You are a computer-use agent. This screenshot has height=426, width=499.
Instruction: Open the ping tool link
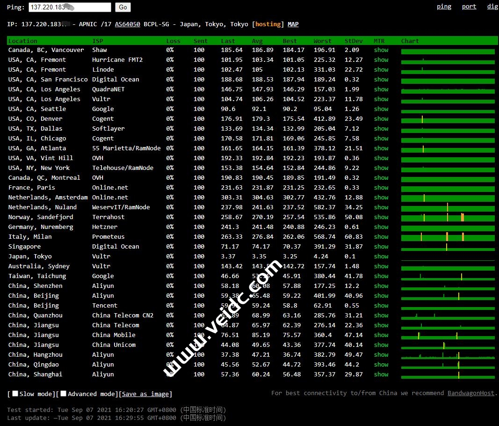444,7
